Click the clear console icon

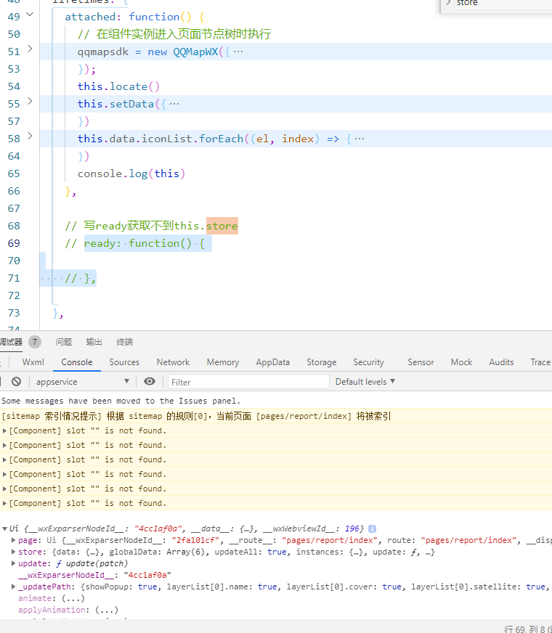point(16,382)
